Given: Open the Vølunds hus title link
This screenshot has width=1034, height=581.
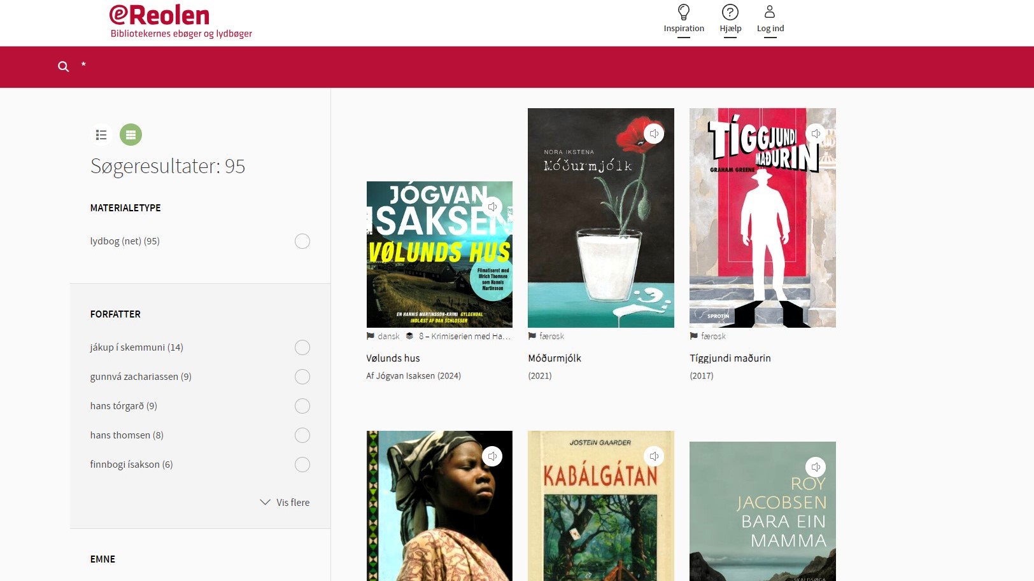Looking at the screenshot, I should (x=393, y=358).
